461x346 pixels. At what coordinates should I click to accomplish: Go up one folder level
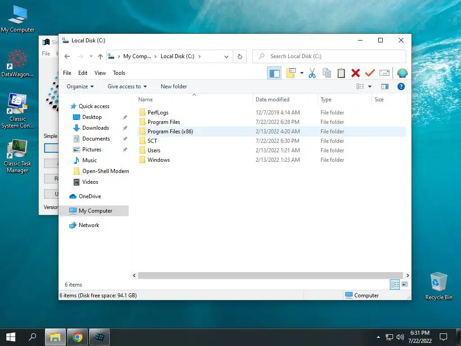(100, 56)
